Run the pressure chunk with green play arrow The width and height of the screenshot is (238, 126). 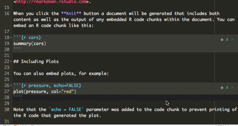point(232,88)
